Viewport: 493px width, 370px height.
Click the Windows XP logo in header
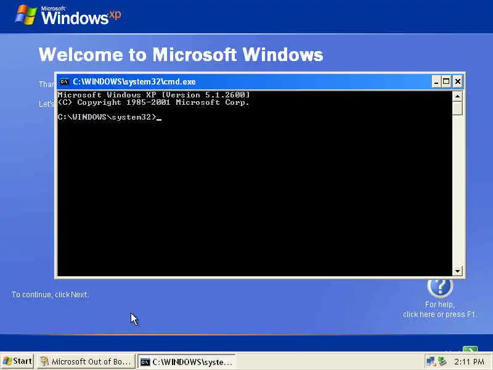68,15
